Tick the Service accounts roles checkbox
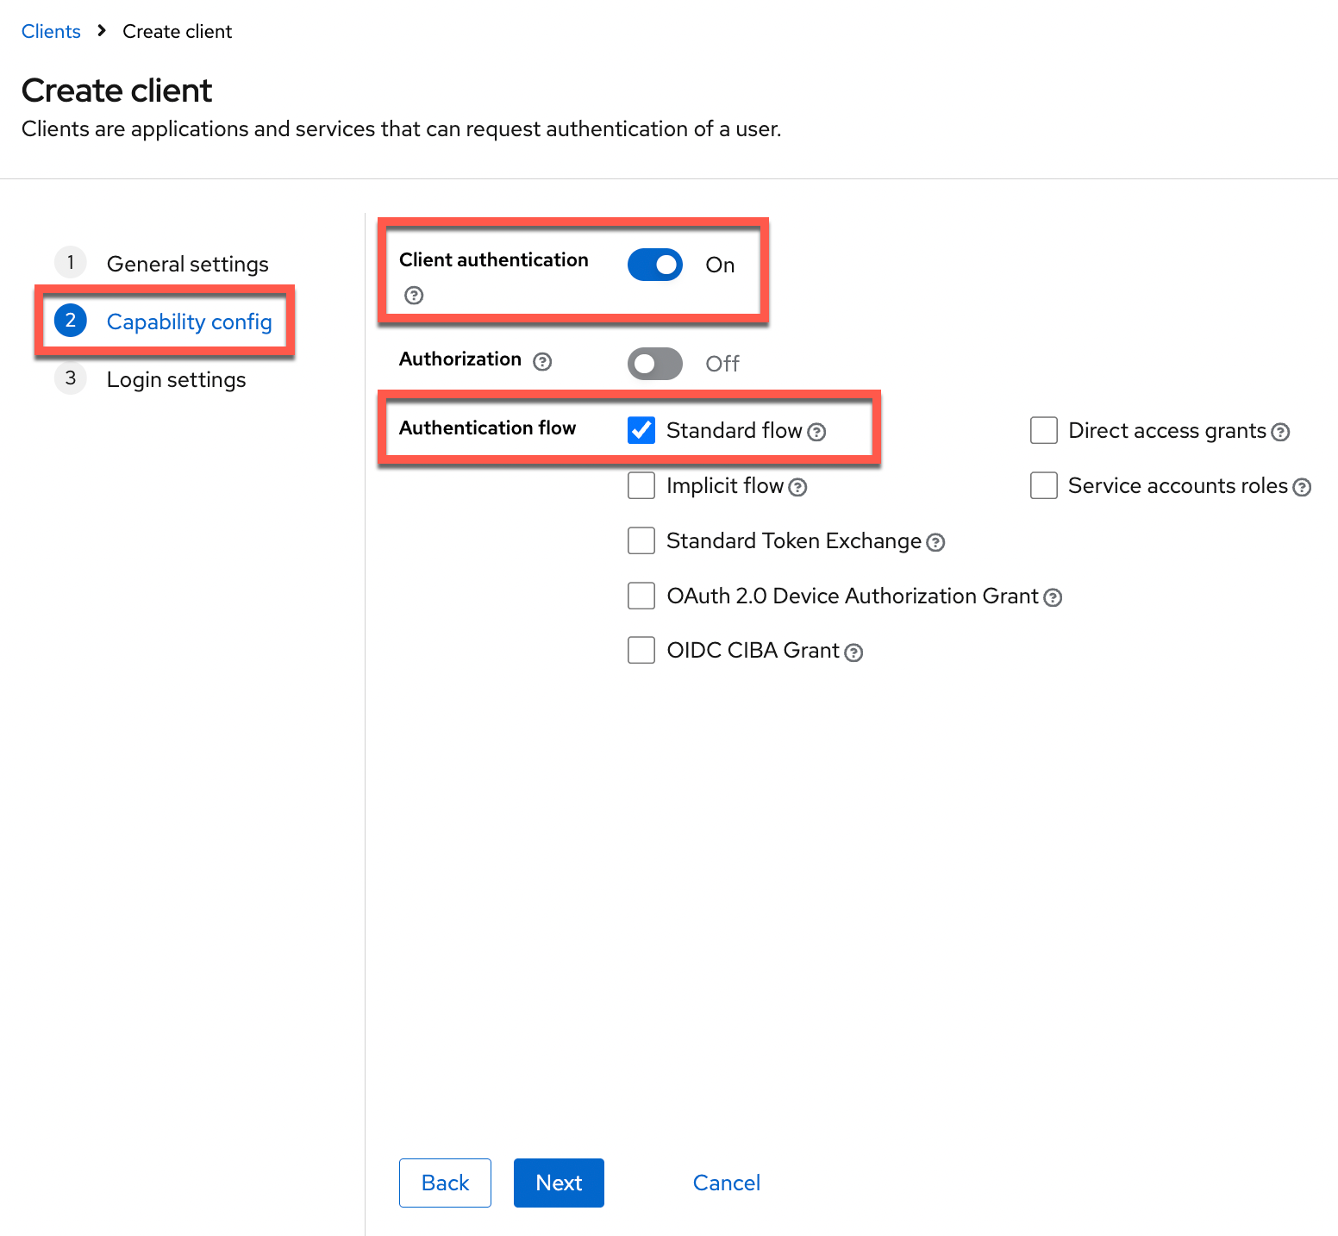Image resolution: width=1338 pixels, height=1236 pixels. pos(1044,485)
